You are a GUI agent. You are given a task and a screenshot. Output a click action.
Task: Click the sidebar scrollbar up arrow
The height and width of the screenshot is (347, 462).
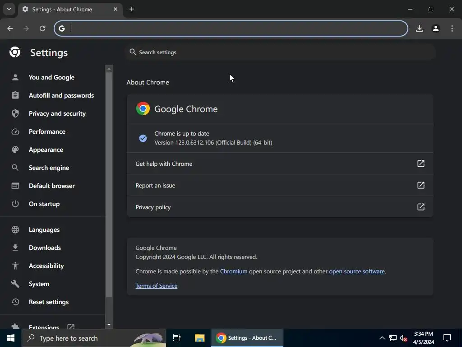(109, 69)
